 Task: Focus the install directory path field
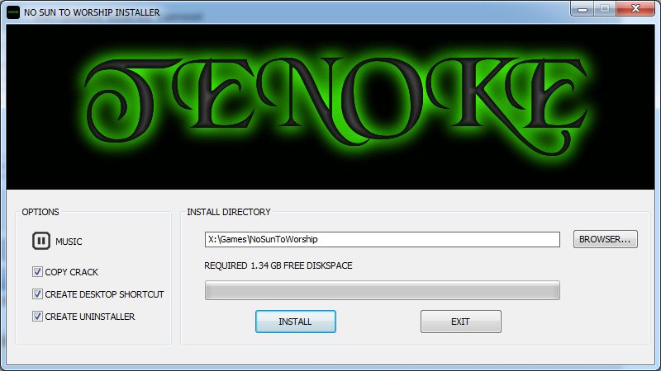383,239
